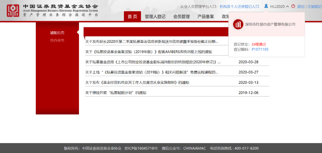
Task: Select 通知公告 in the sidebar
Action: pyautogui.click(x=57, y=33)
